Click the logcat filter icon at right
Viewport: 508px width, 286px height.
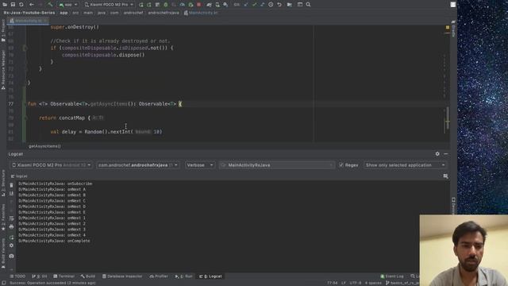point(445,176)
